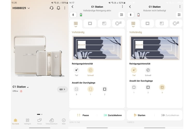
Task: Go back from active-cleaning C1 Station screen
Action: click(72, 7)
